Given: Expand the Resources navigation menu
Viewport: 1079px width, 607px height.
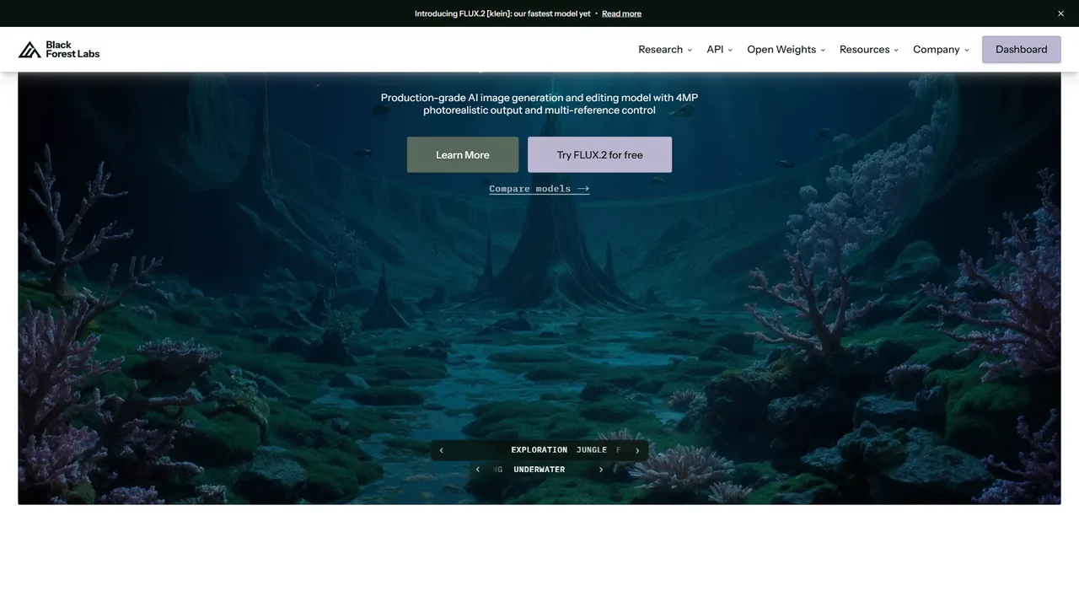Looking at the screenshot, I should [x=869, y=50].
